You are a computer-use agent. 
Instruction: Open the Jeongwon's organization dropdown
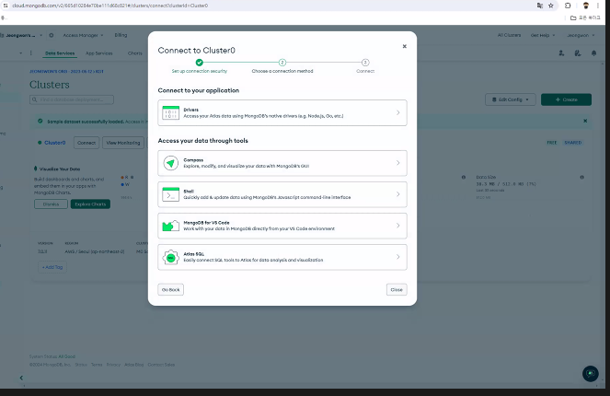click(22, 35)
